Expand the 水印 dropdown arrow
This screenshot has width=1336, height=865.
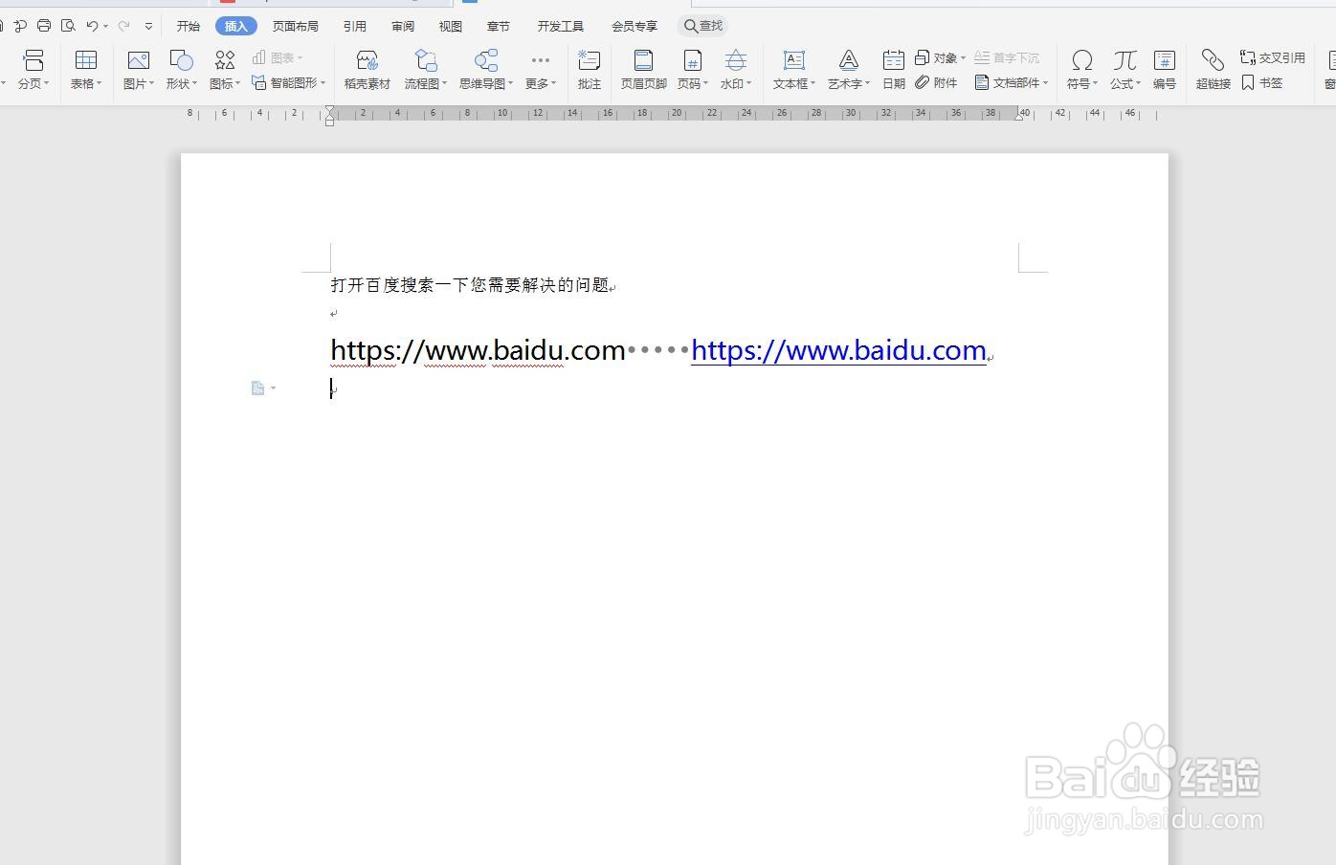click(748, 84)
